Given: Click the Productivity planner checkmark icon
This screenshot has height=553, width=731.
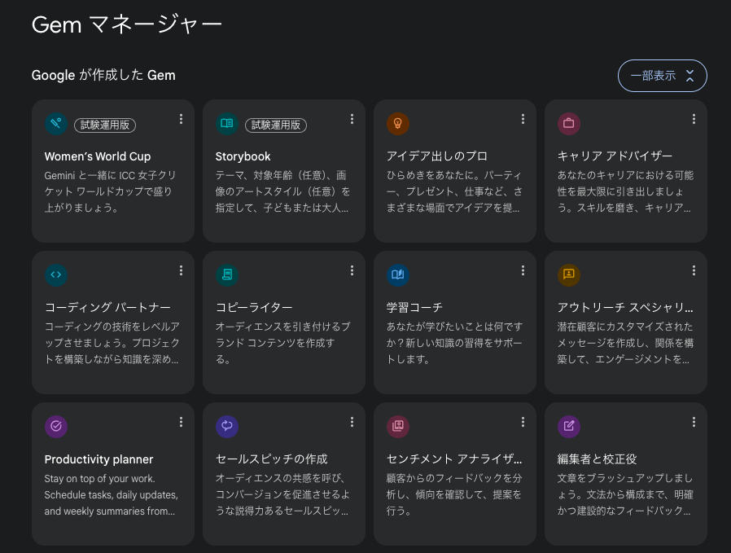Looking at the screenshot, I should pos(56,427).
